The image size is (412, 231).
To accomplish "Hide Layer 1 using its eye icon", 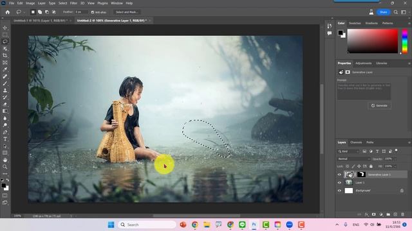I will pyautogui.click(x=339, y=182).
